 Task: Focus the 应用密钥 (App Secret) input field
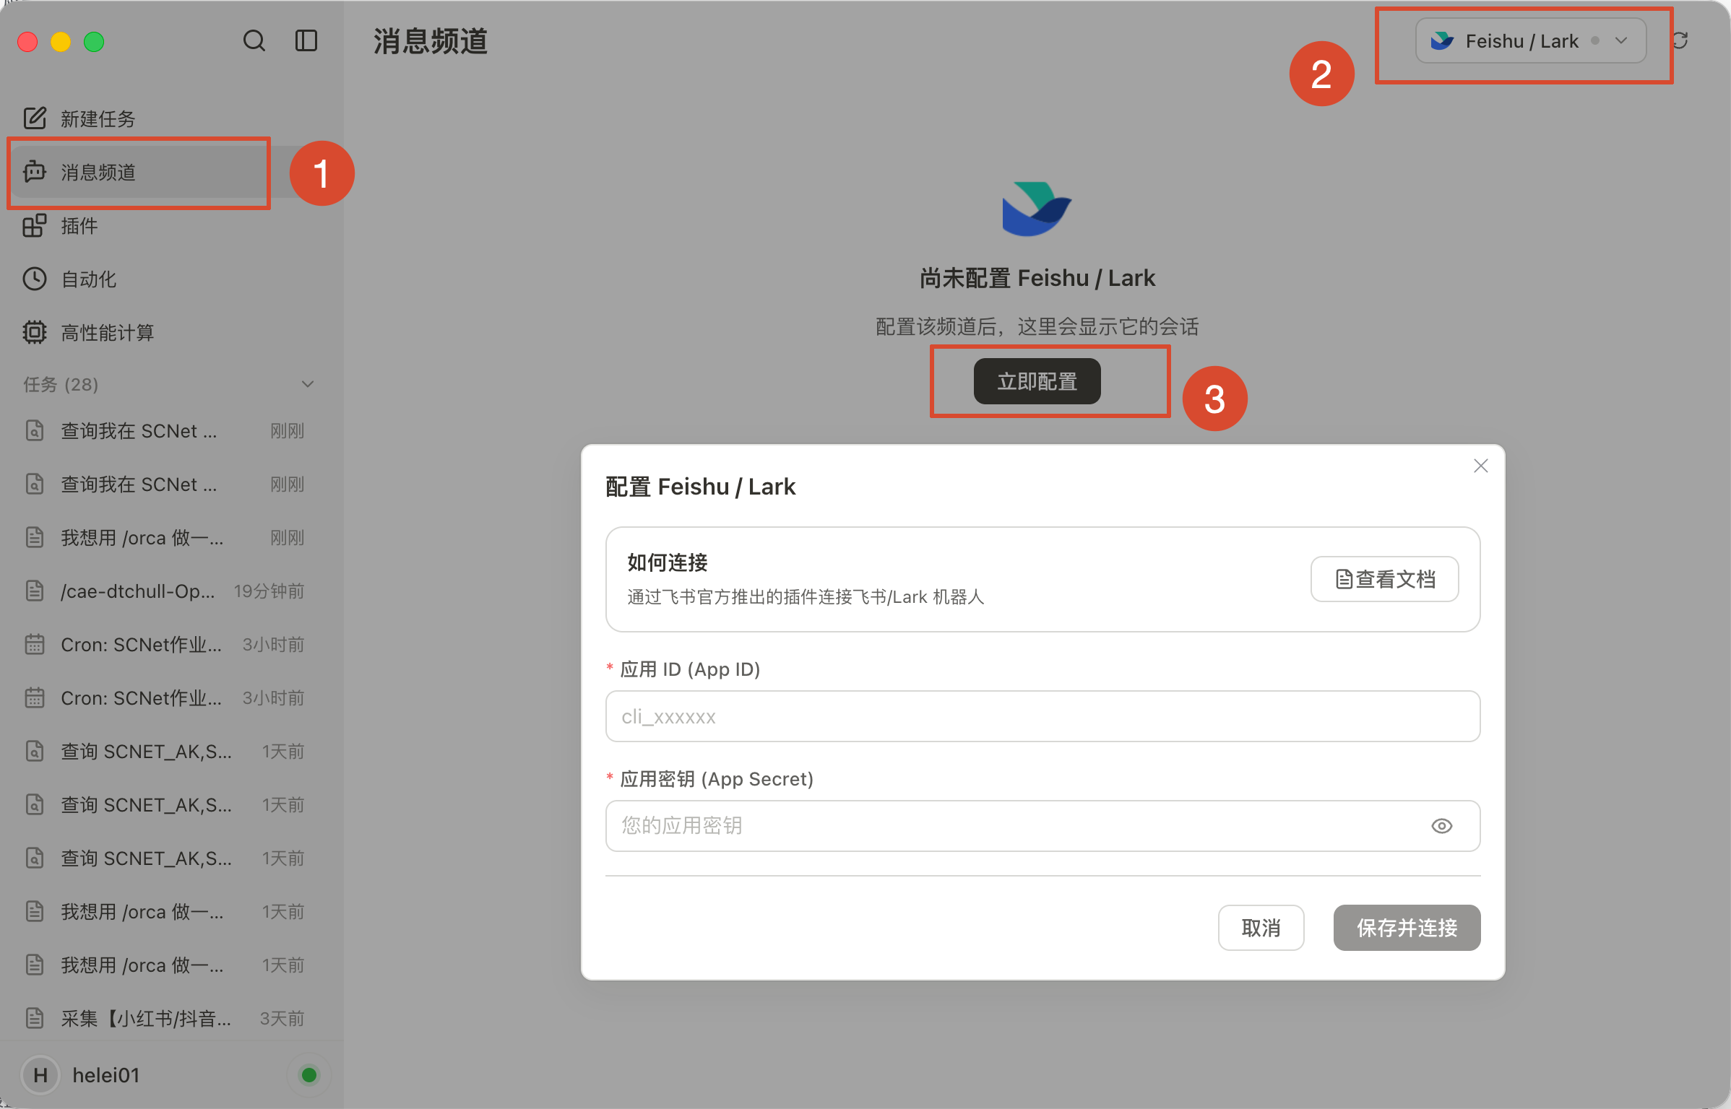[x=1043, y=826]
